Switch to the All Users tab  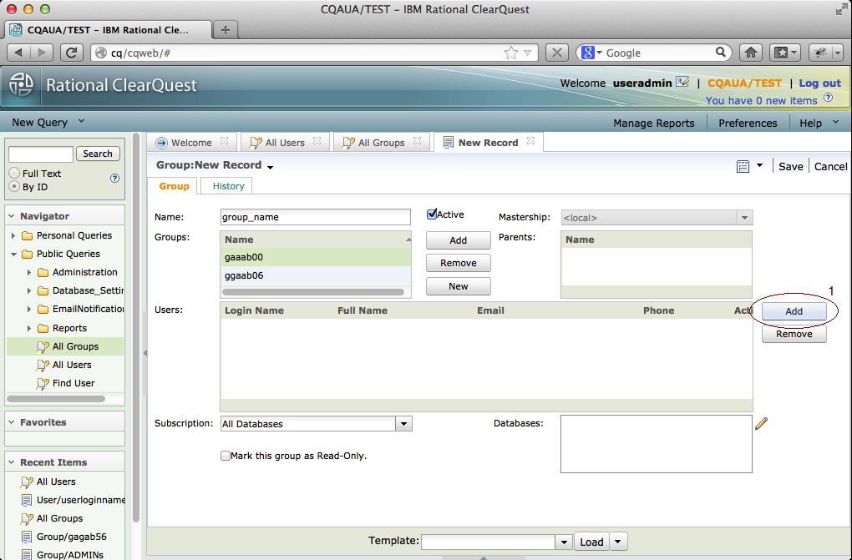(285, 143)
